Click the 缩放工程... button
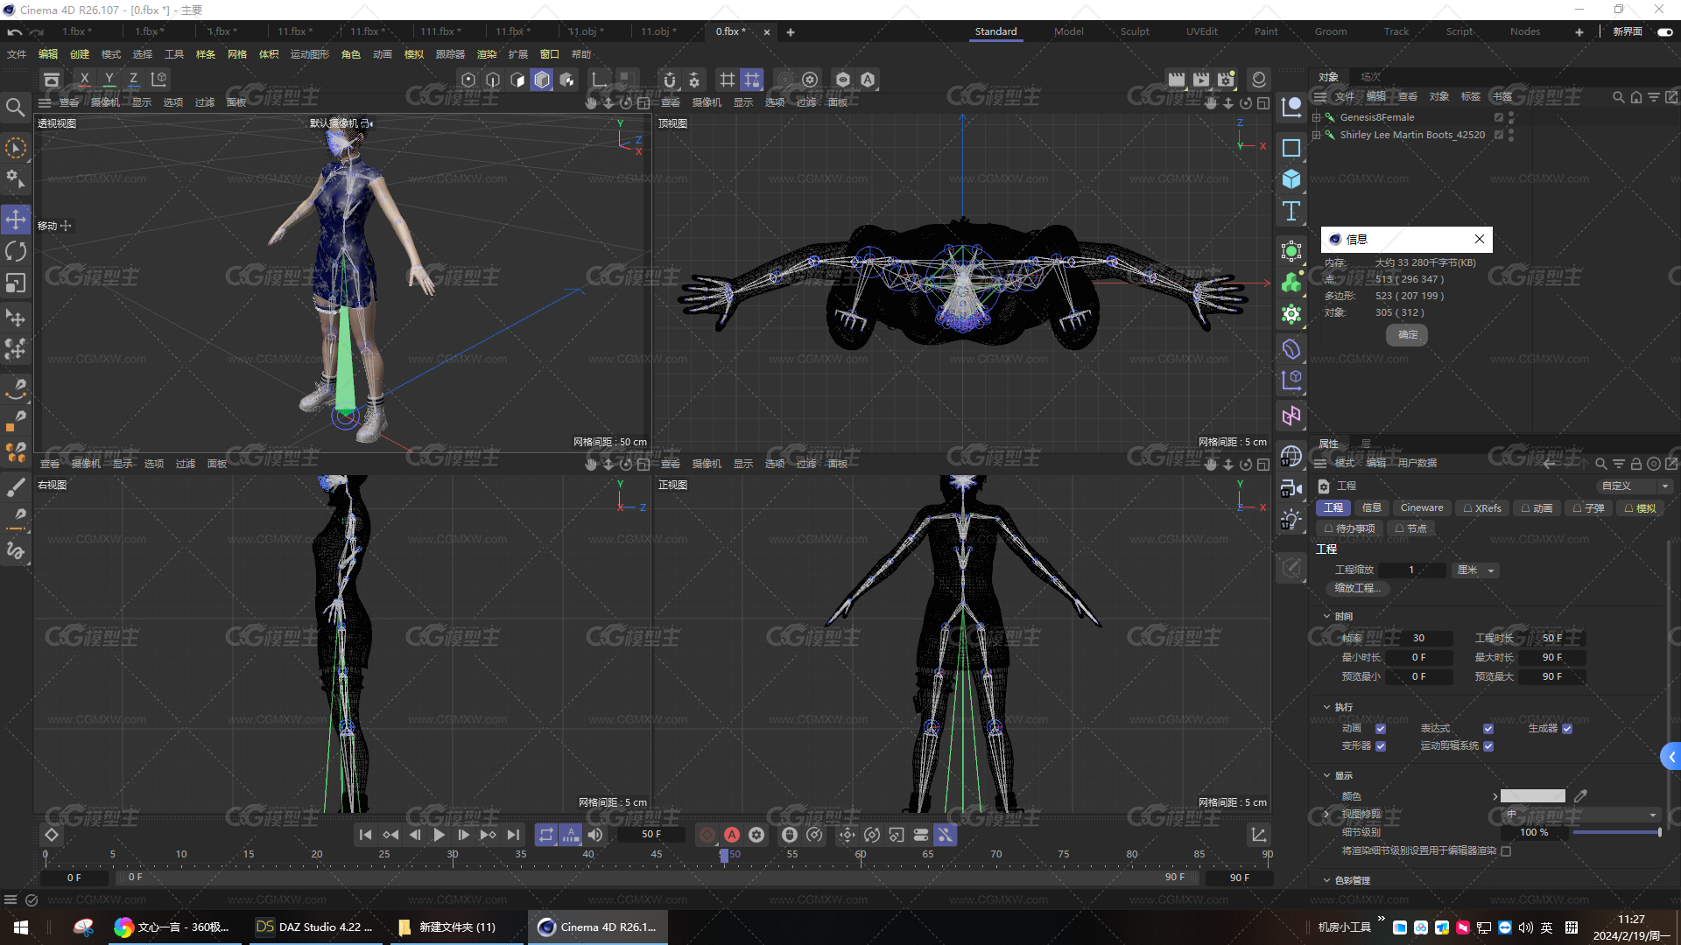 pyautogui.click(x=1357, y=589)
